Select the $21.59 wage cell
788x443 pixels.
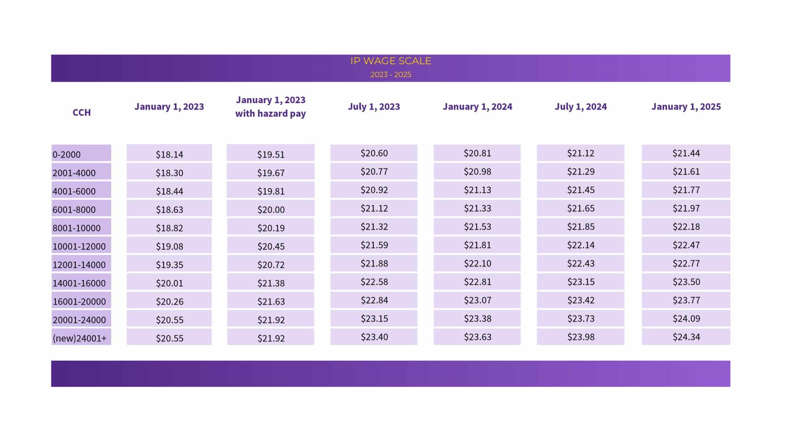coord(374,245)
